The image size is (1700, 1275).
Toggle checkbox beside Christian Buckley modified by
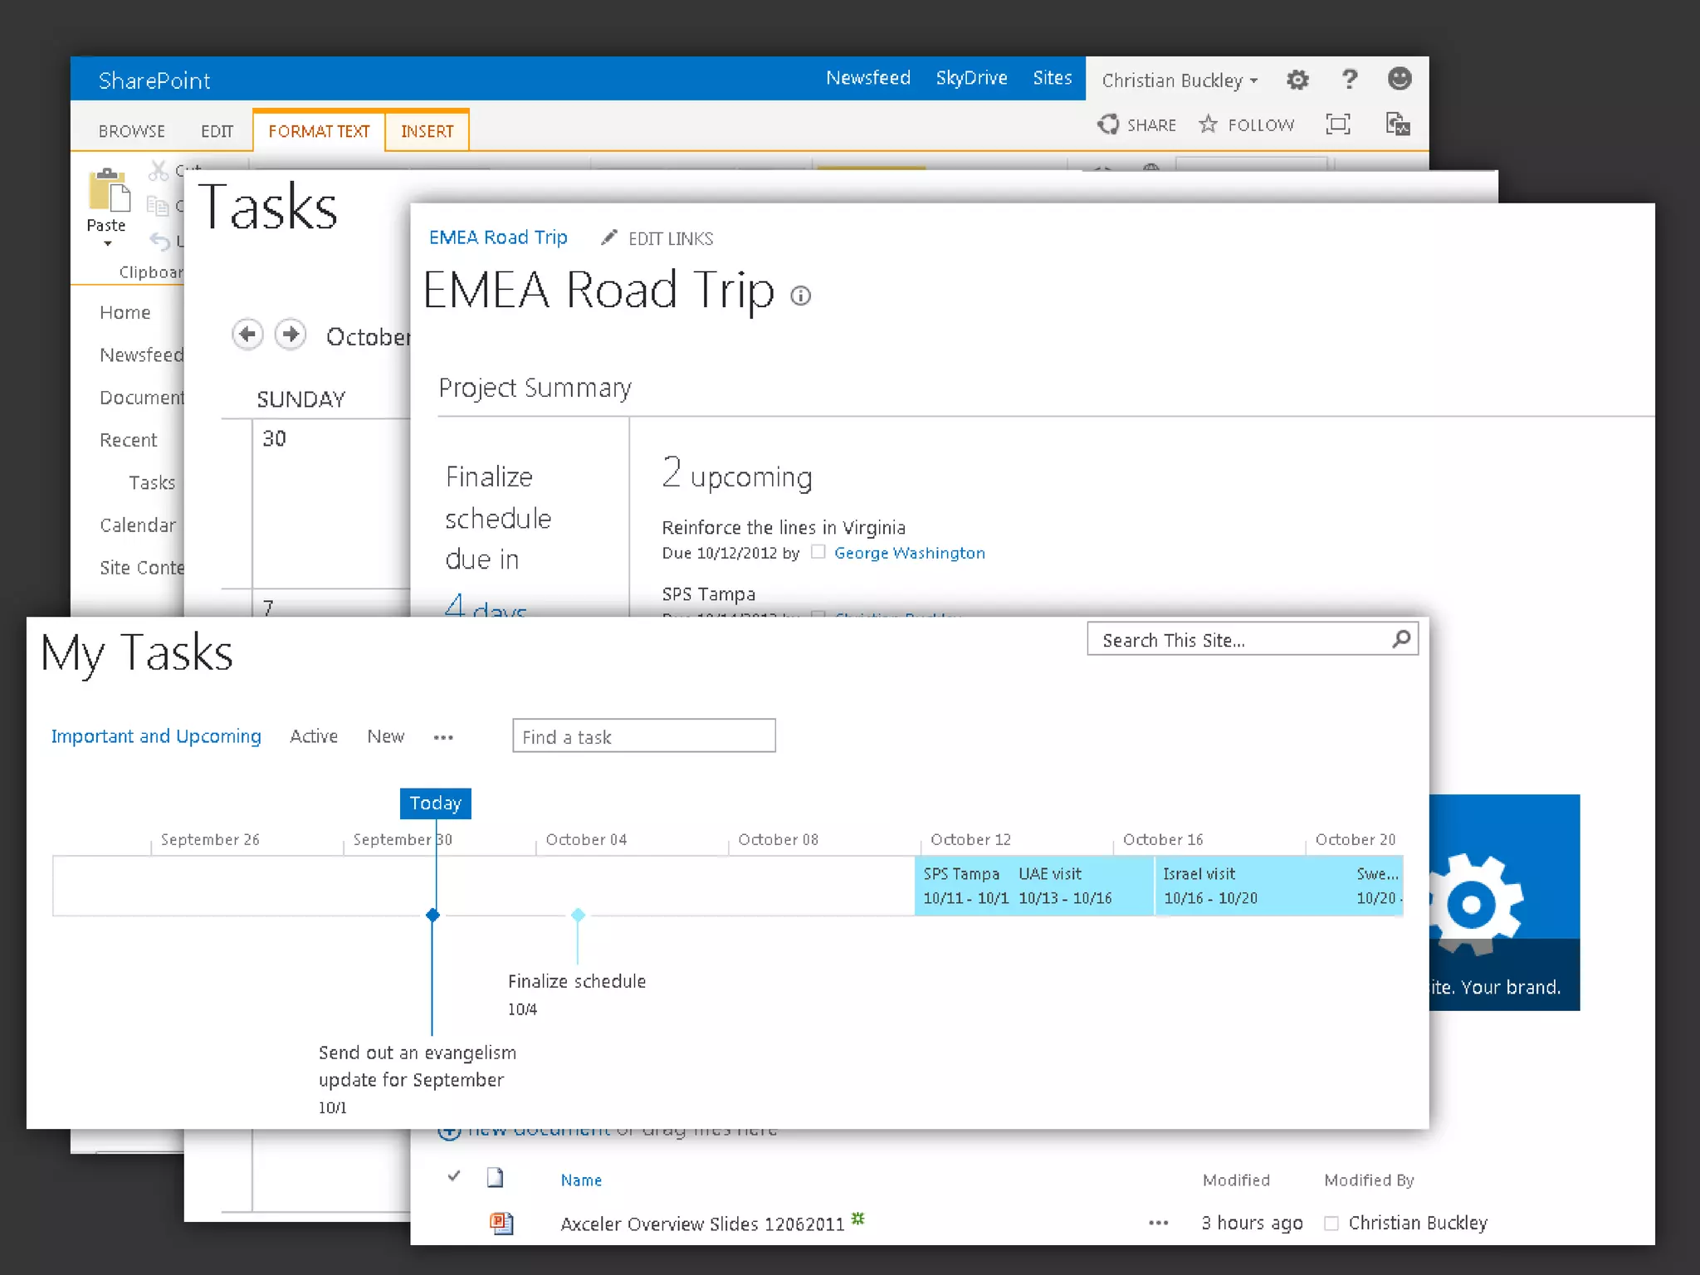click(1331, 1224)
